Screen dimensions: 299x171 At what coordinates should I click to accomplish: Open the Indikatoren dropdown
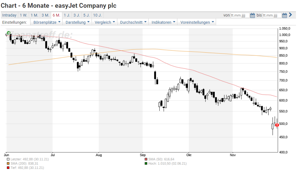tap(163, 22)
